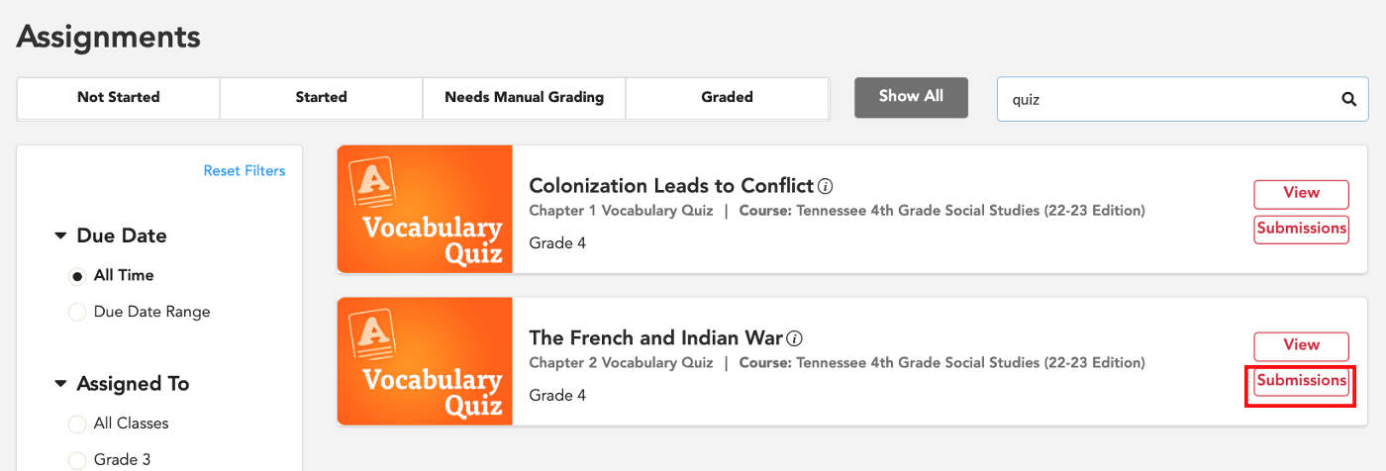Open info icon for Colonization Leads to Conflict

click(826, 186)
